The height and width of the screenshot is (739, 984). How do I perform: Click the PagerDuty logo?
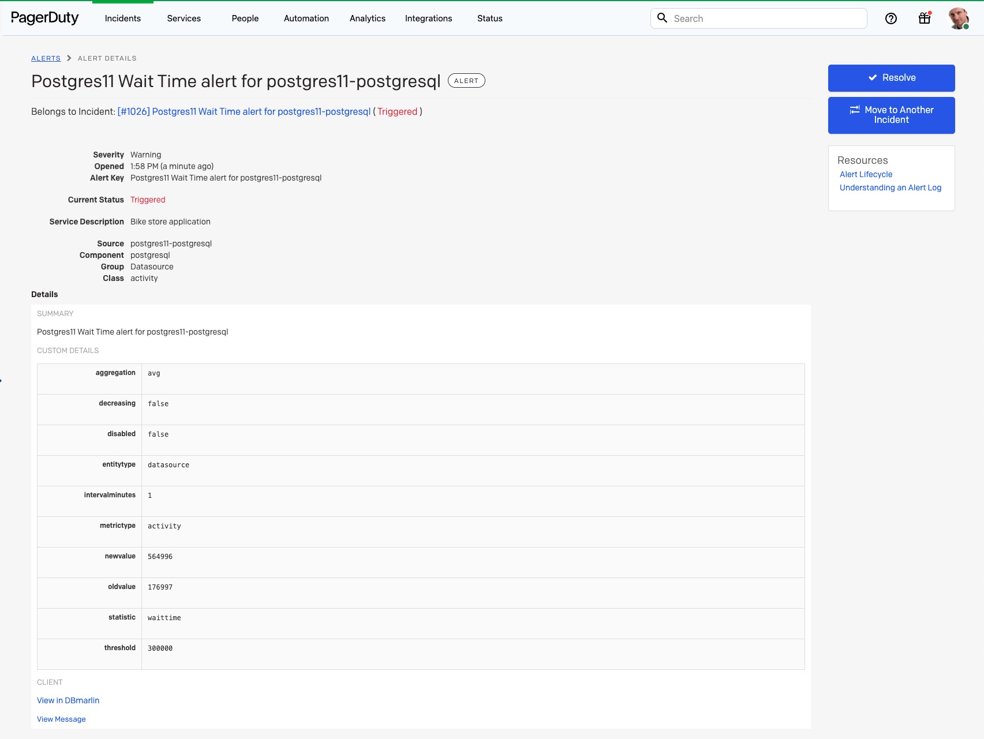(45, 18)
